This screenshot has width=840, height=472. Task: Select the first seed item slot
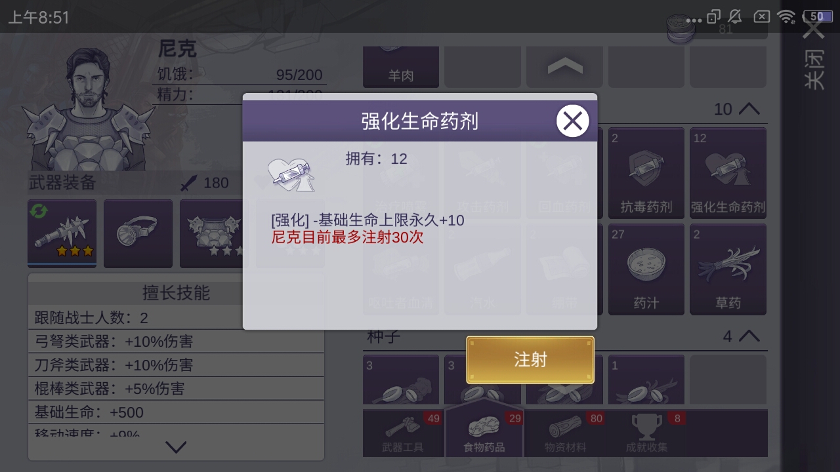tap(400, 380)
